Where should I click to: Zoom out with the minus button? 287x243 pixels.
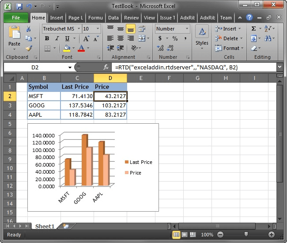[x=220, y=235]
